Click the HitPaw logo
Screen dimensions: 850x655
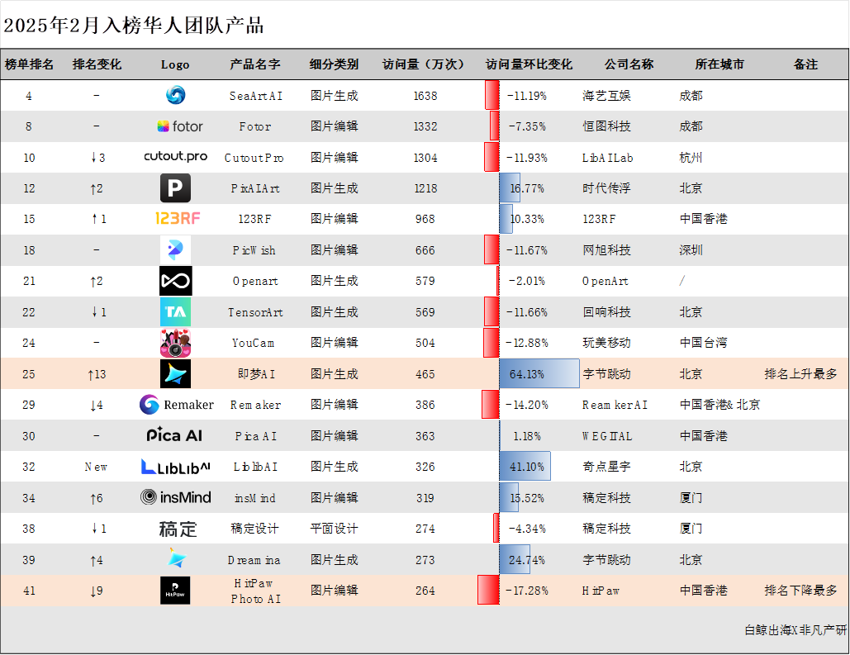175,591
